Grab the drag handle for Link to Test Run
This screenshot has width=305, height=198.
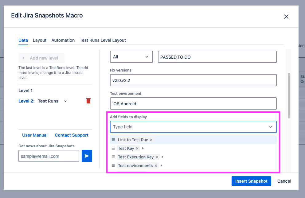point(113,140)
